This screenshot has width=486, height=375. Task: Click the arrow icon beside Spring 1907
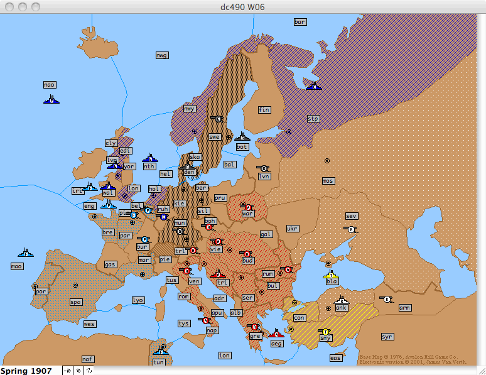67,371
